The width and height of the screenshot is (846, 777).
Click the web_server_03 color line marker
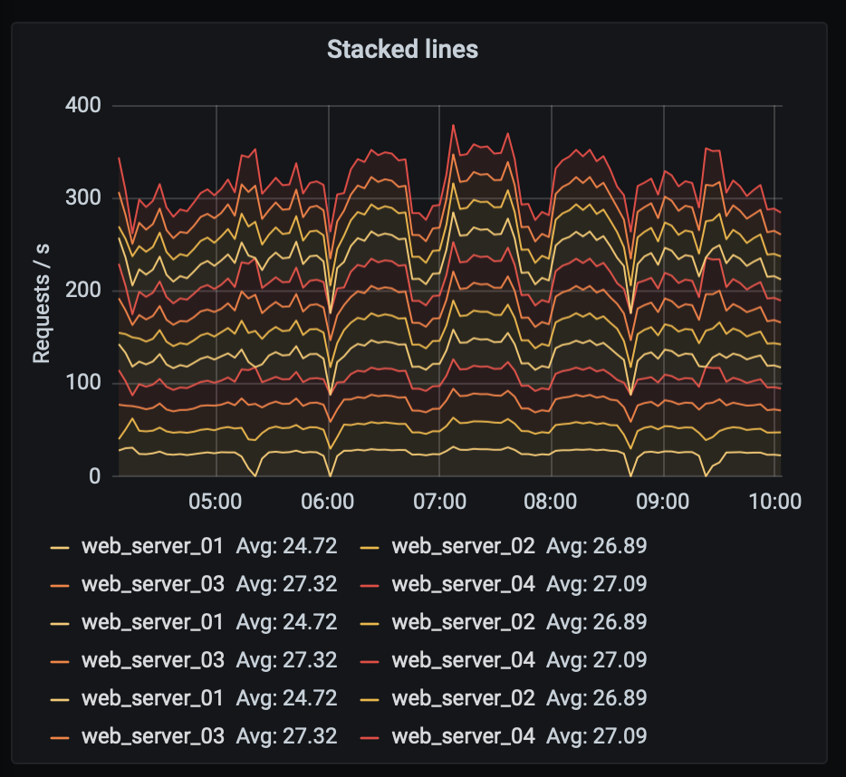tap(60, 584)
